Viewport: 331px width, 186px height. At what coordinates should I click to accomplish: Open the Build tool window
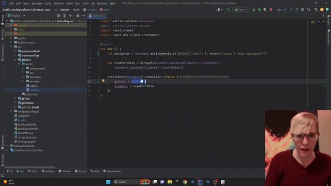(x=95, y=171)
